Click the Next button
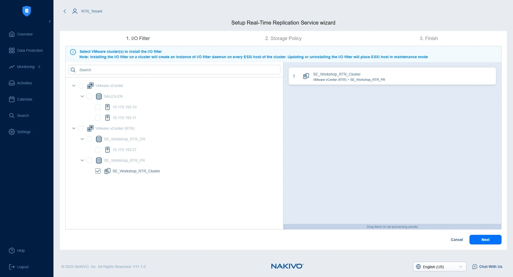This screenshot has height=277, width=513. click(x=485, y=240)
